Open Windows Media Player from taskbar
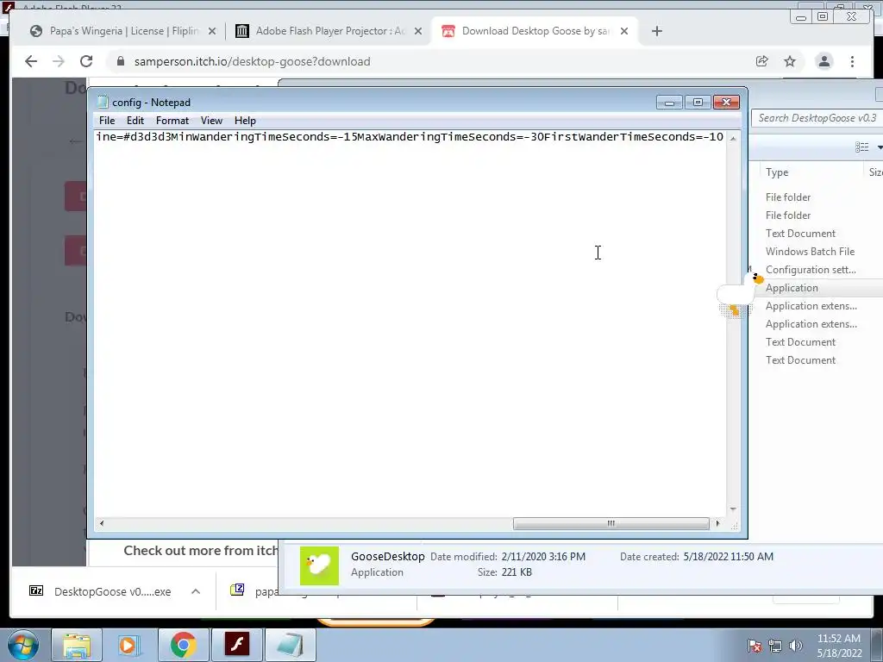This screenshot has height=662, width=883. coord(129,645)
